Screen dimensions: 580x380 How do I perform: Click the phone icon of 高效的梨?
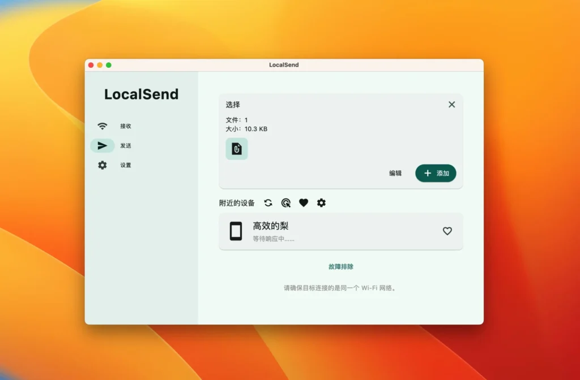tap(236, 231)
